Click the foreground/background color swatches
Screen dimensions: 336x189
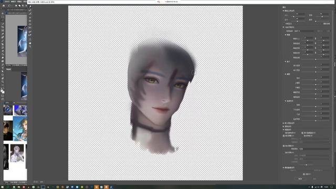coord(2,91)
